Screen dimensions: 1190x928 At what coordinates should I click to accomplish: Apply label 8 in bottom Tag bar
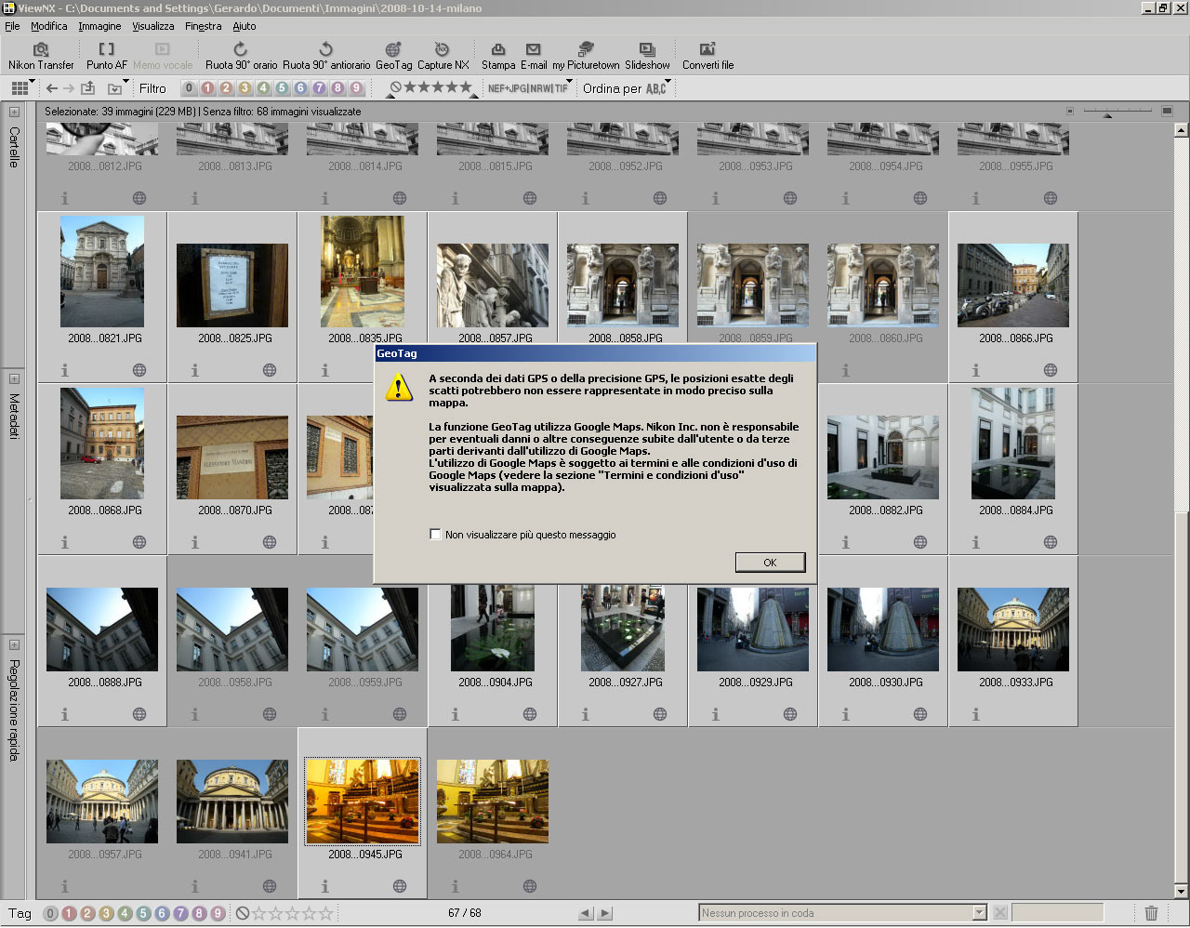(199, 913)
